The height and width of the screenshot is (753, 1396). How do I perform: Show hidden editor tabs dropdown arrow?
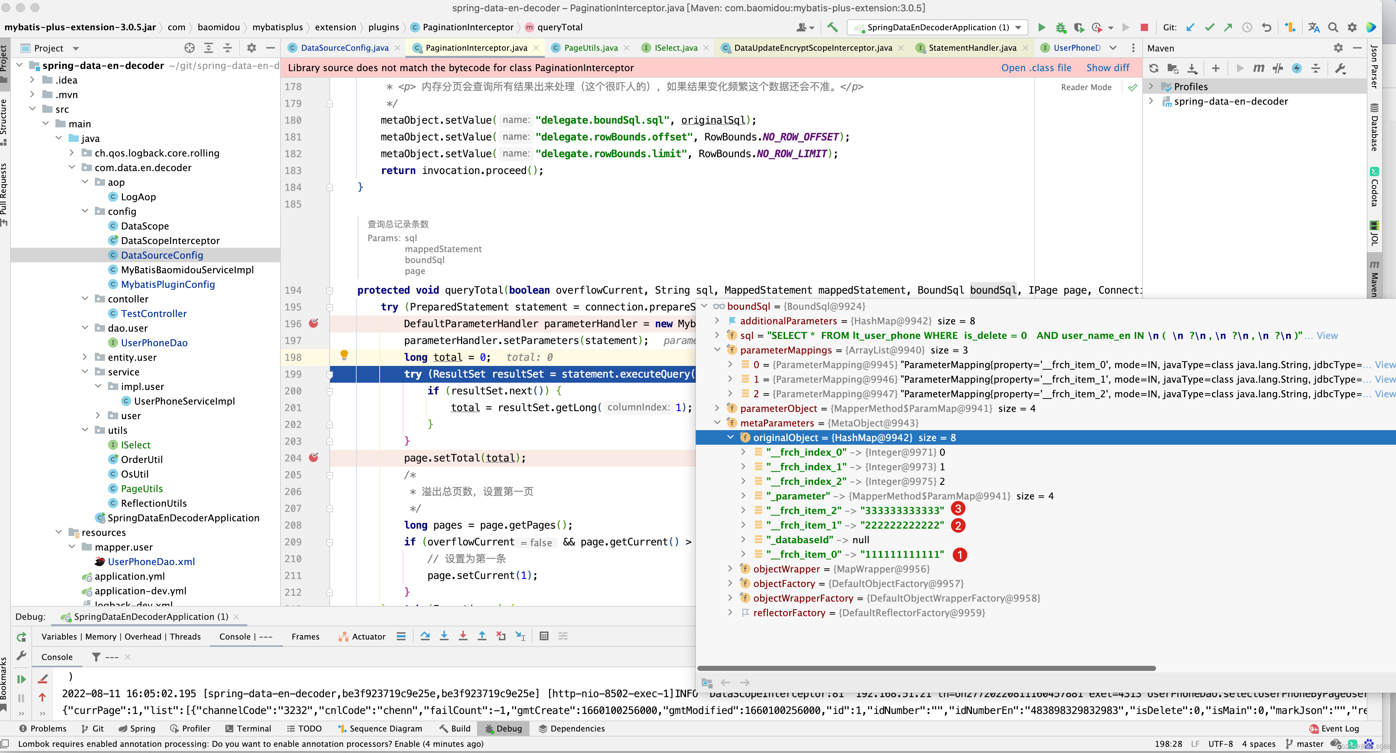[x=1113, y=48]
